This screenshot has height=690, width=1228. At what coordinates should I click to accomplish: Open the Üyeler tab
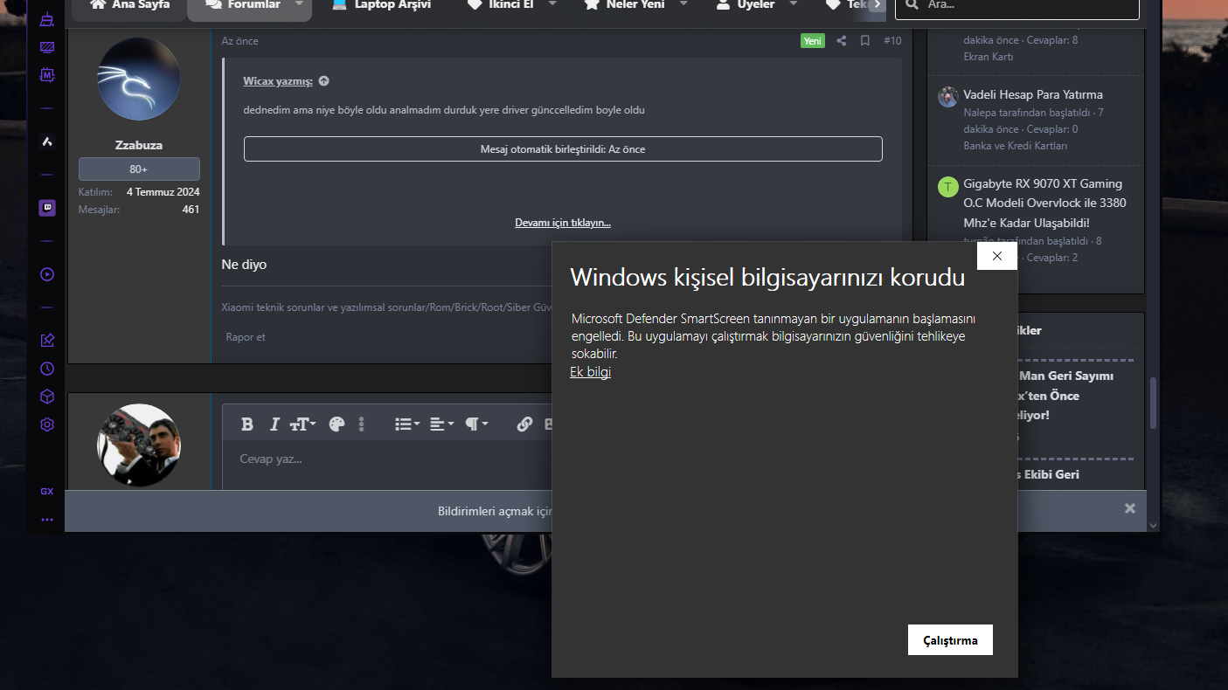pyautogui.click(x=744, y=6)
